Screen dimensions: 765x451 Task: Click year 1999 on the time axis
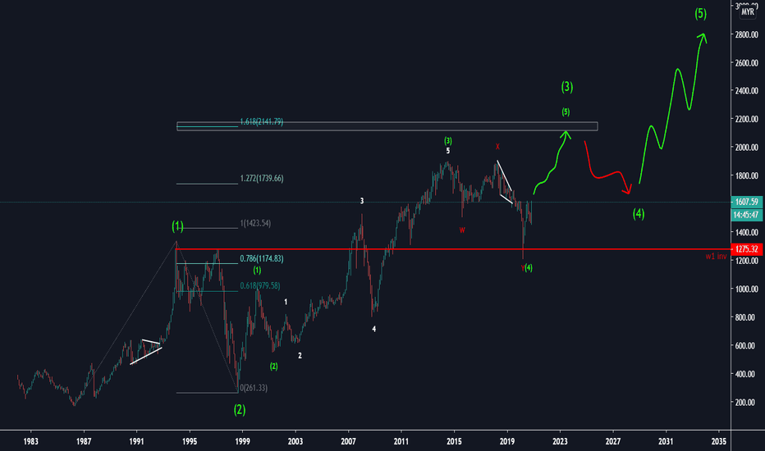pos(242,441)
